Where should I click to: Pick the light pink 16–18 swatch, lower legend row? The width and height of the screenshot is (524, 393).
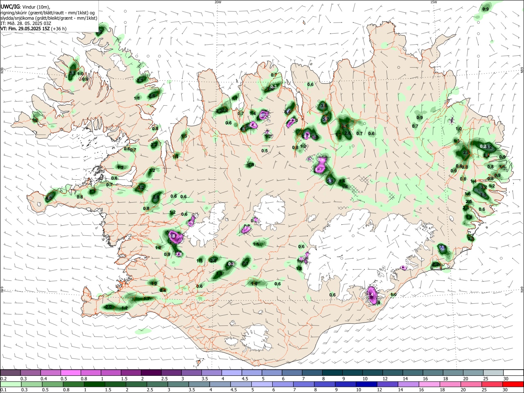pos(429,384)
